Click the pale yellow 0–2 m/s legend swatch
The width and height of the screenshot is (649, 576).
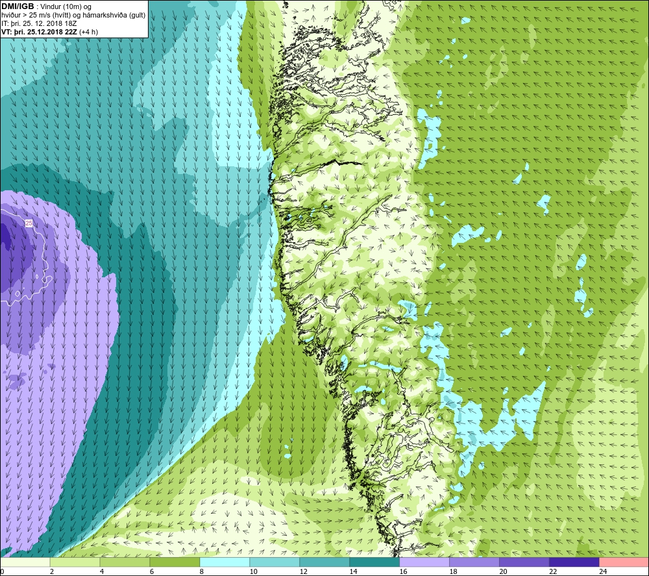25,562
